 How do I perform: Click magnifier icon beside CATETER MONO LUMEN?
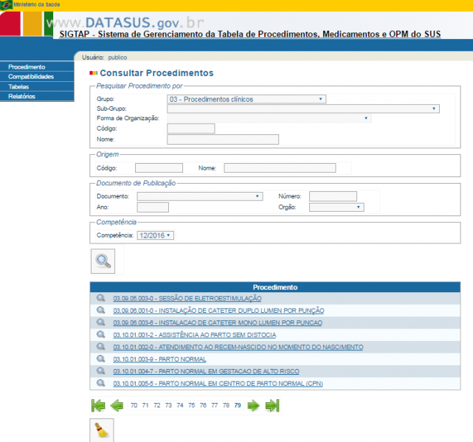click(101, 322)
